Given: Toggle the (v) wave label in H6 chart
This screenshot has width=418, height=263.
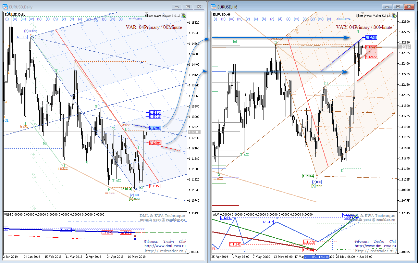Looking at the screenshot, I should 248,19.
